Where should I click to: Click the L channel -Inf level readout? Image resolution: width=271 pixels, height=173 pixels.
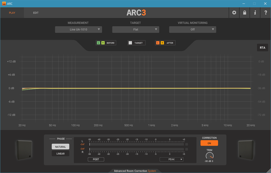tap(82, 144)
